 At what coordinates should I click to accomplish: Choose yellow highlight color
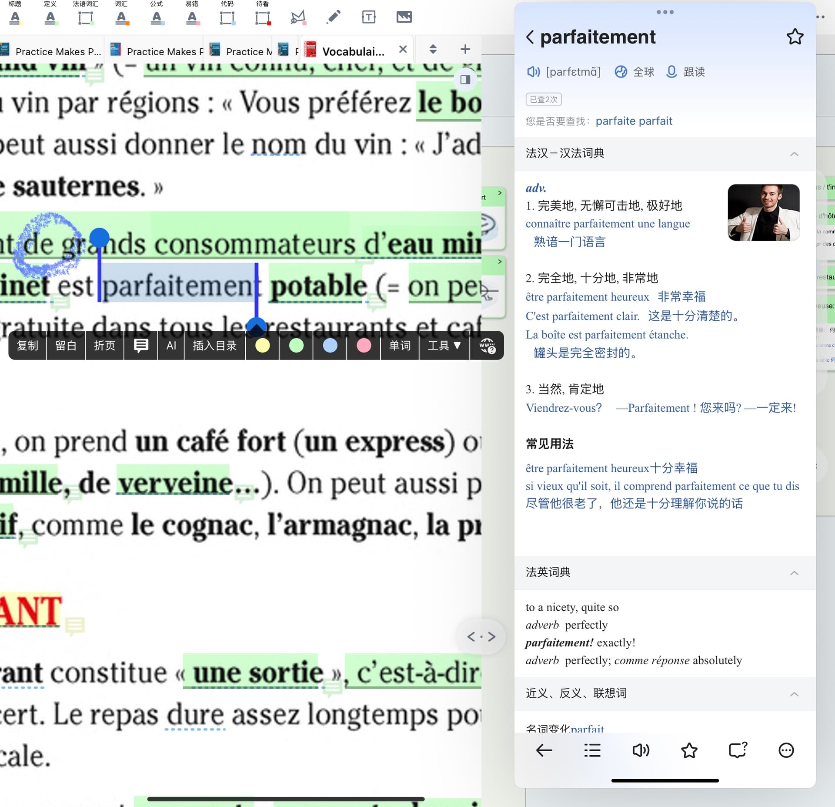click(x=262, y=346)
